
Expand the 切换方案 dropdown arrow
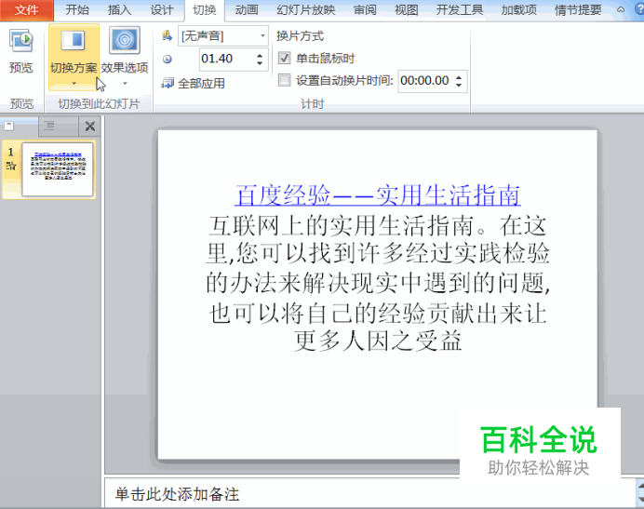tap(74, 84)
